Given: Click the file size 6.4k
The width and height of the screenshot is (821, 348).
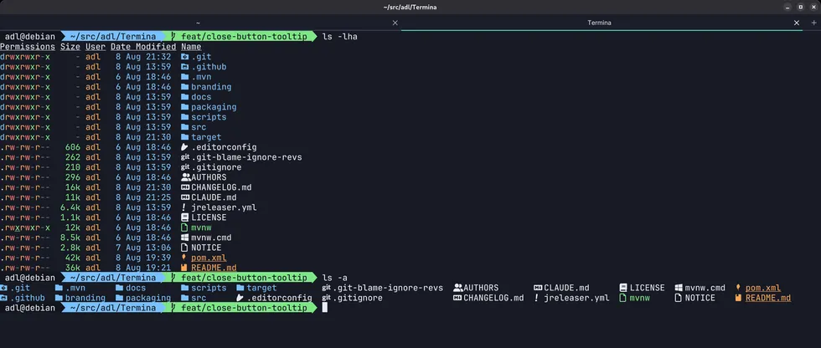Looking at the screenshot, I should point(70,207).
